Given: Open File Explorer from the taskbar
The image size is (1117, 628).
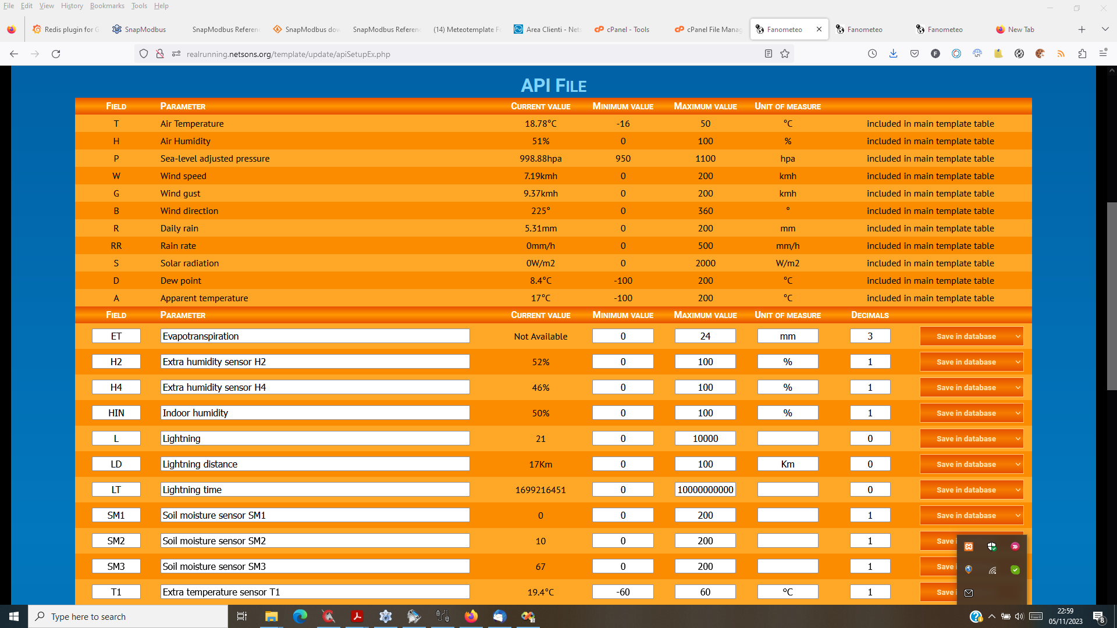Looking at the screenshot, I should tap(271, 616).
